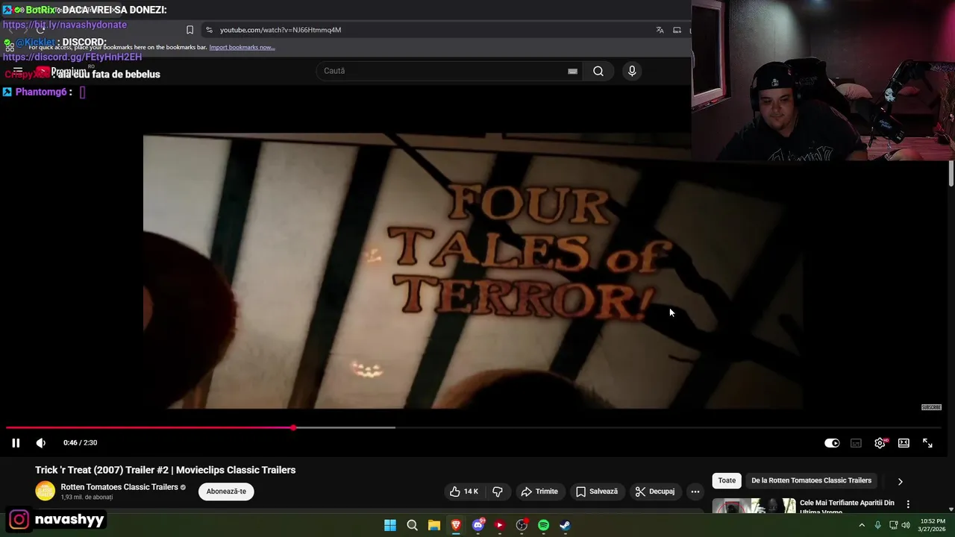Open File Explorer from taskbar

click(x=433, y=525)
